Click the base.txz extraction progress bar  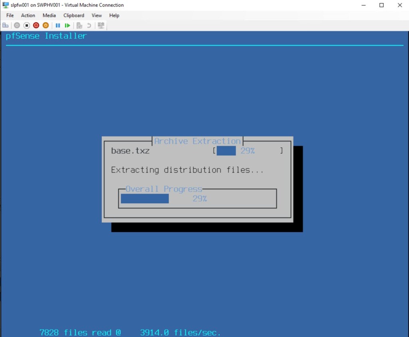pos(248,151)
